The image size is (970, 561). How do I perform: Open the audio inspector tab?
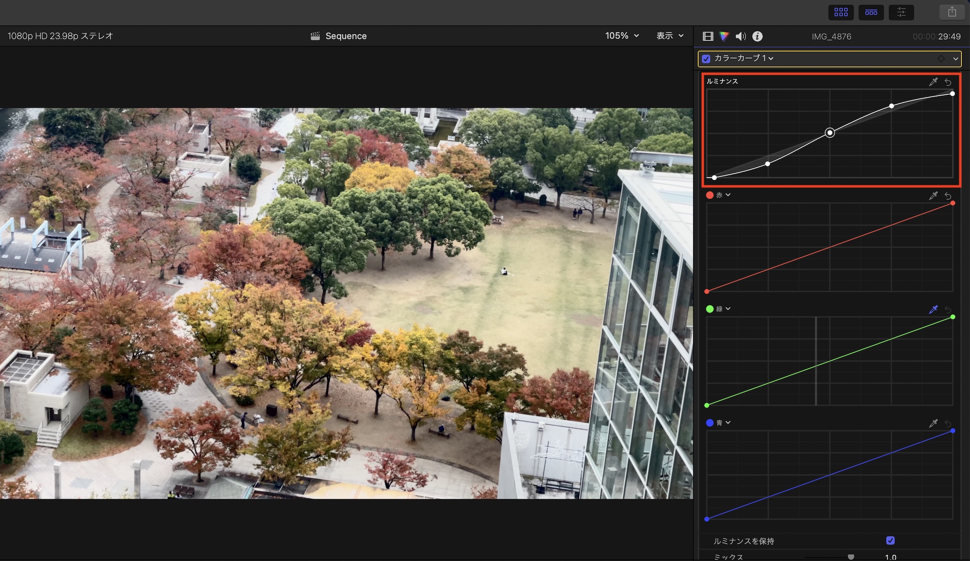point(741,36)
